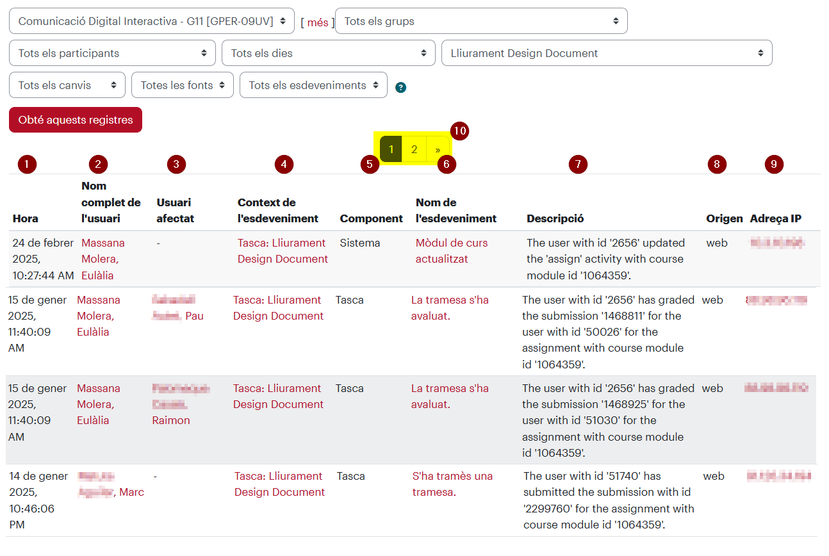Click the numbered marker 8 above Origen
Image resolution: width=829 pixels, height=556 pixels.
pos(717,165)
